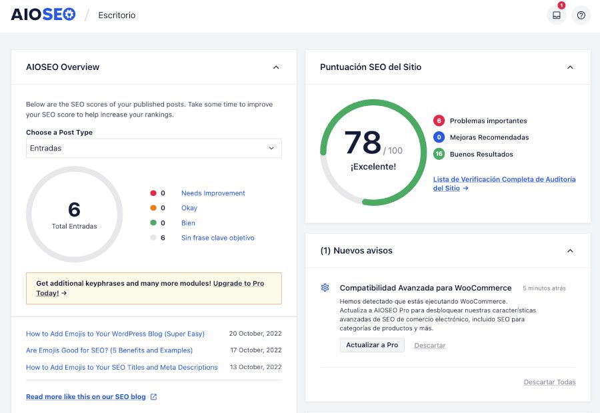The height and width of the screenshot is (413, 600).
Task: Click the '5 minutos atrás' timestamp
Action: (544, 288)
